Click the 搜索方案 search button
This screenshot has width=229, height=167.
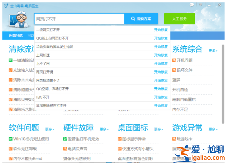click(141, 19)
